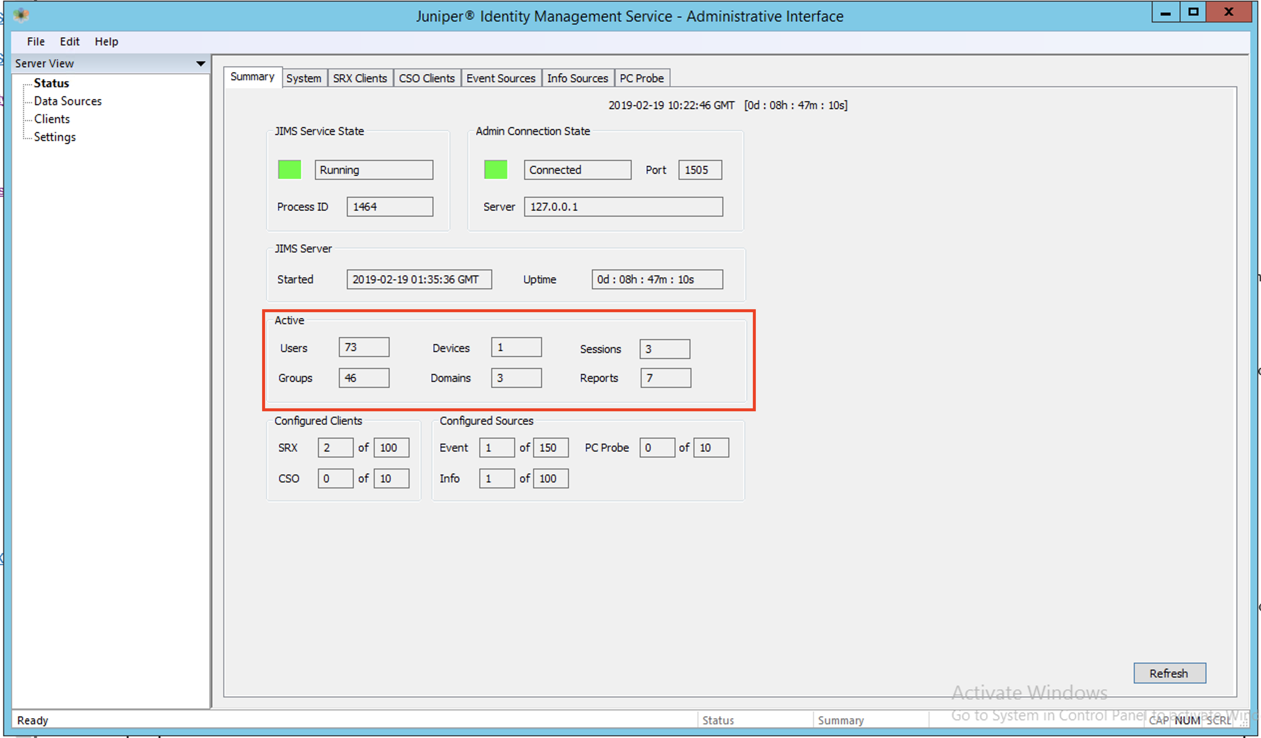
Task: Select Clients in the Server View tree
Action: (x=51, y=119)
